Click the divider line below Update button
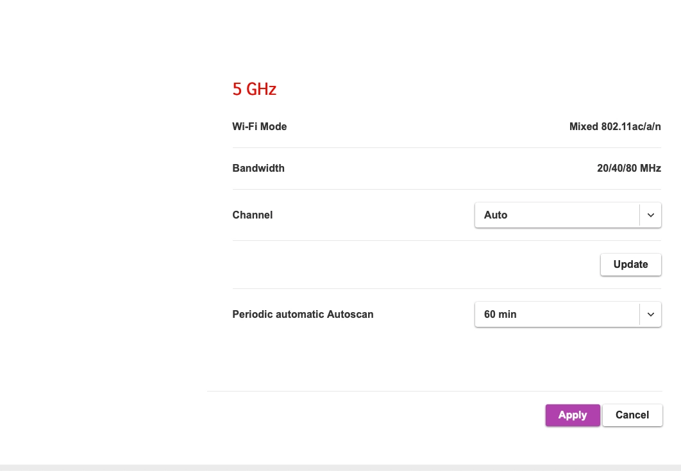 (x=446, y=289)
